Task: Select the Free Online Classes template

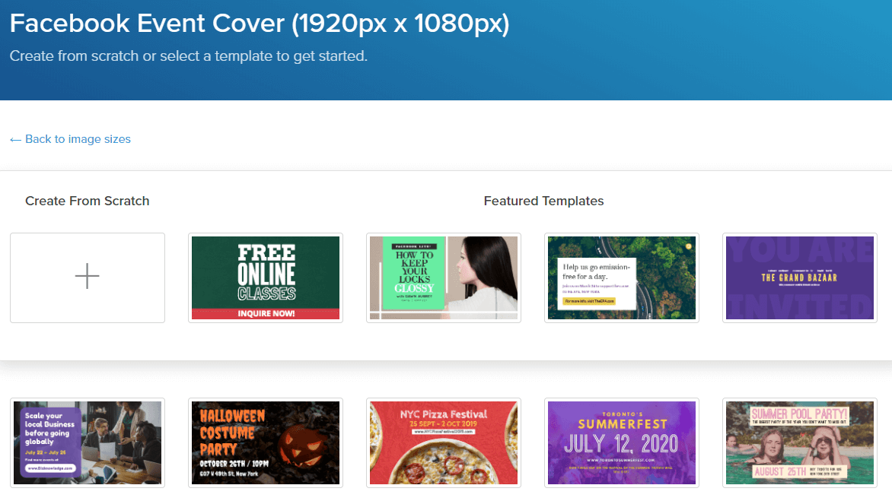Action: [x=265, y=277]
